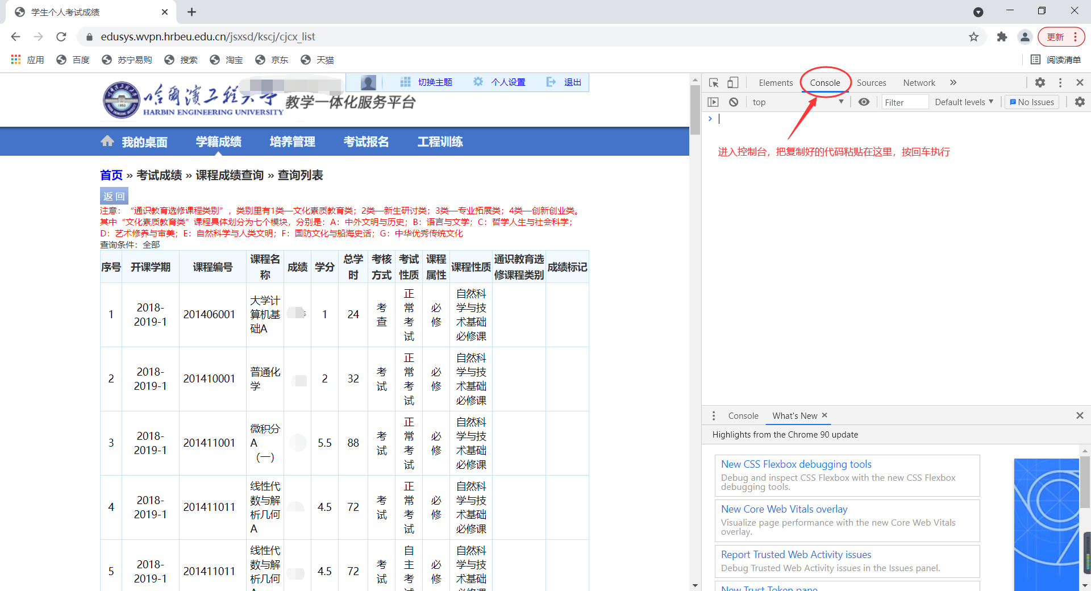Open DevTools settings with the gear icon
The image size is (1091, 591).
[1040, 82]
